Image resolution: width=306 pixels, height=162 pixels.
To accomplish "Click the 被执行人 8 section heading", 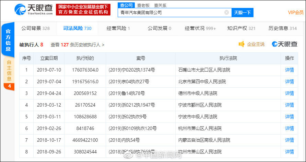I will pyautogui.click(x=31, y=45).
